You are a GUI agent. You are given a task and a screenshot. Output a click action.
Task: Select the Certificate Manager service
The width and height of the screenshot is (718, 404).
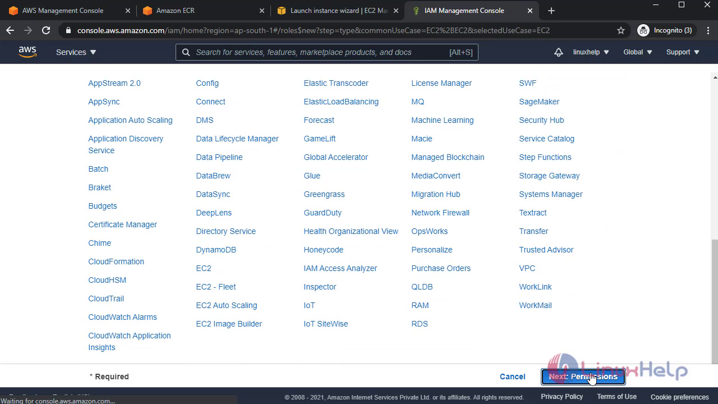[x=122, y=224]
